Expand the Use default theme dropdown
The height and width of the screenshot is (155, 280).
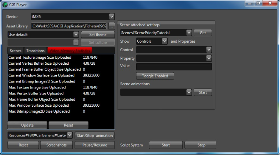coord(76,34)
